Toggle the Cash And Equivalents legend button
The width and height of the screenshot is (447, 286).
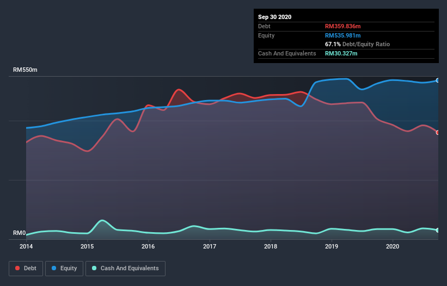[x=125, y=269]
